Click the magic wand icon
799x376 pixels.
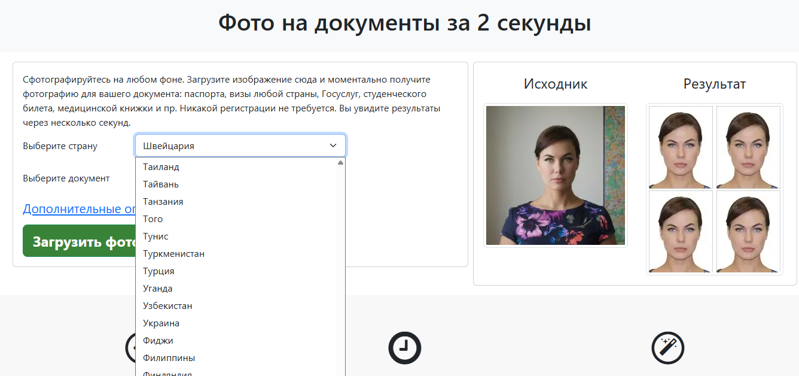(667, 348)
